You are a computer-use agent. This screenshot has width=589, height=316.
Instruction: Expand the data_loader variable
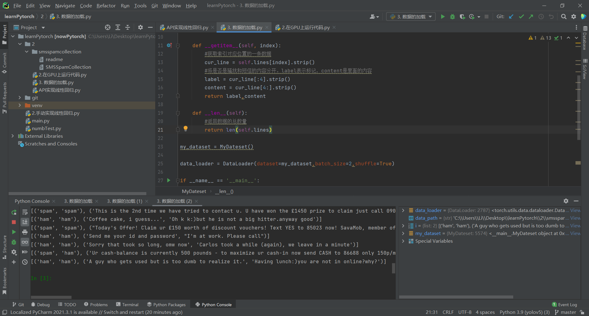[x=403, y=210]
